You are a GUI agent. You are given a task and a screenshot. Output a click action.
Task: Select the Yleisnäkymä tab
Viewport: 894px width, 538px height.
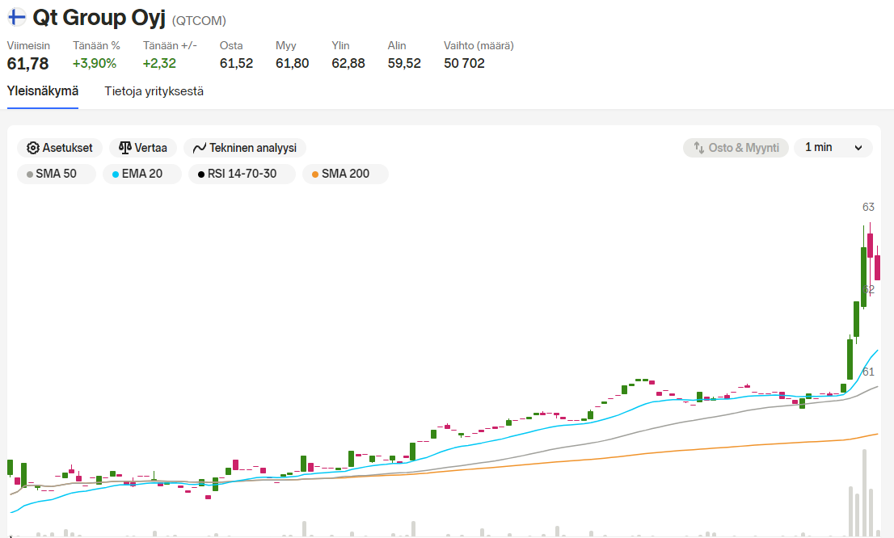click(43, 91)
